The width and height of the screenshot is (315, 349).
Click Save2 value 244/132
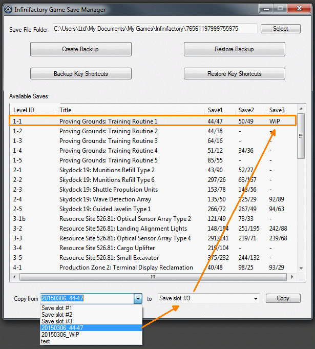coord(249,258)
